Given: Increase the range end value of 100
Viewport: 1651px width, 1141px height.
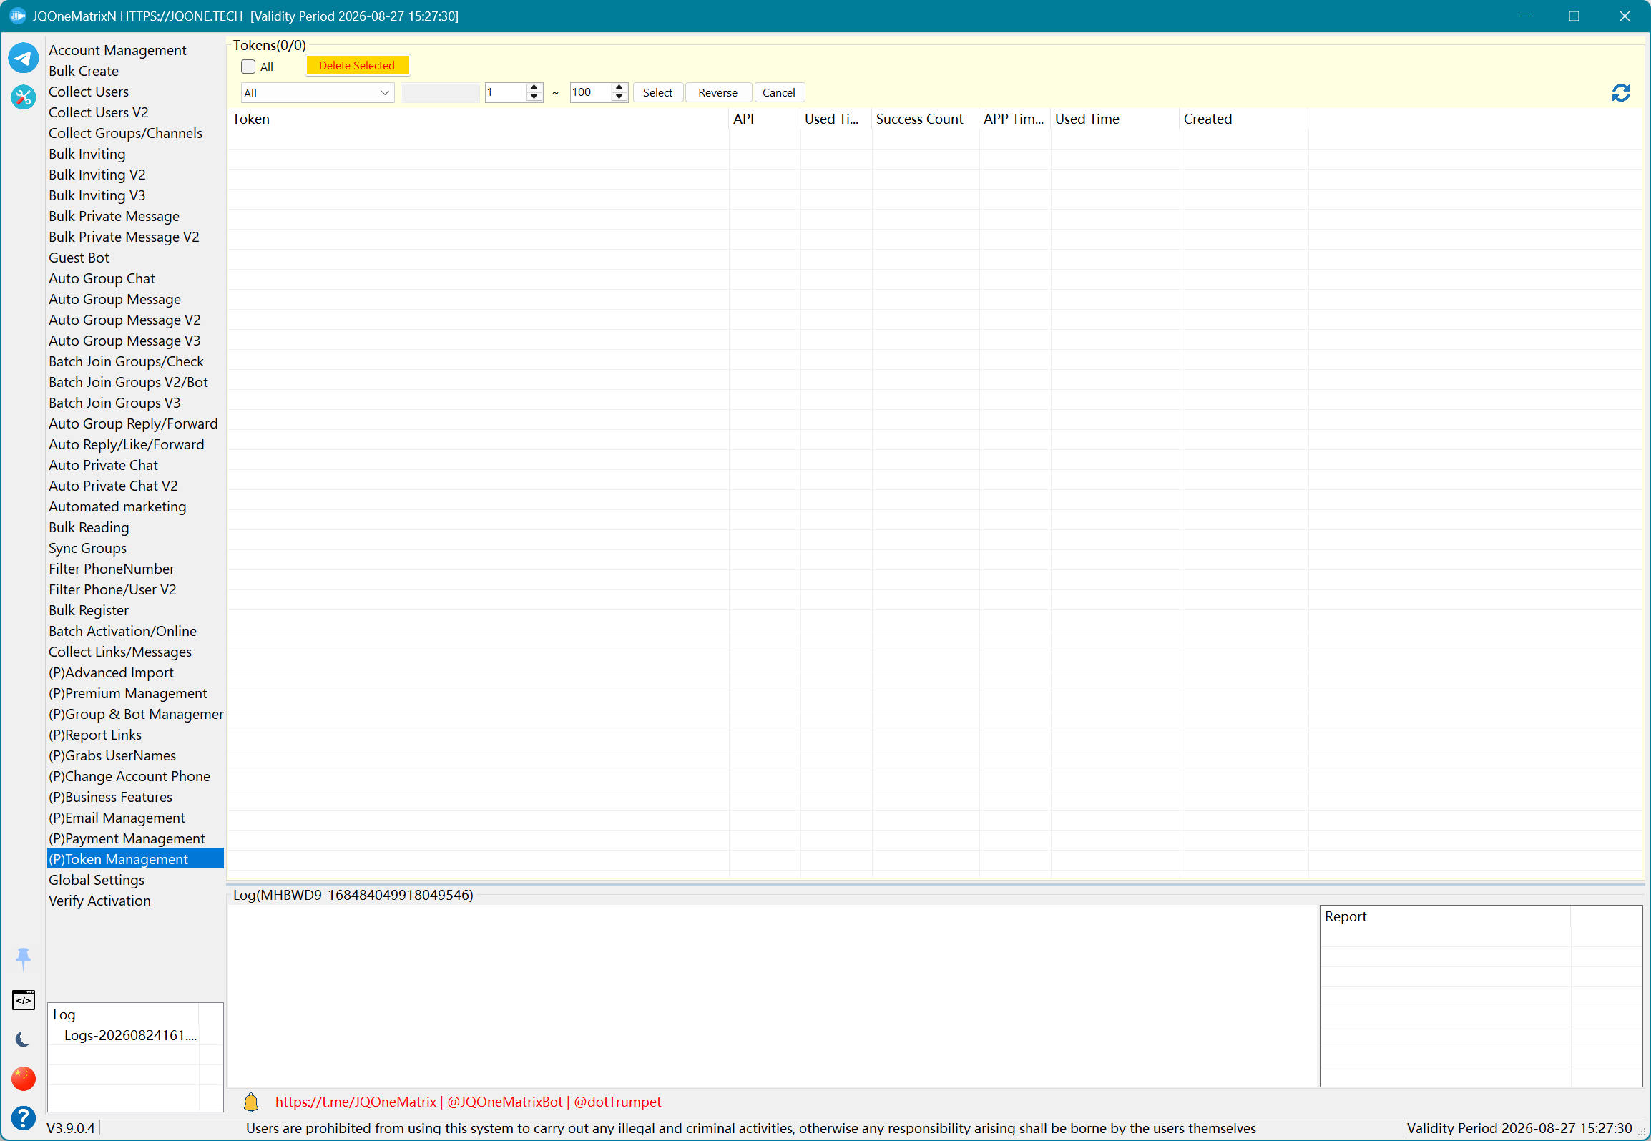Looking at the screenshot, I should 619,88.
